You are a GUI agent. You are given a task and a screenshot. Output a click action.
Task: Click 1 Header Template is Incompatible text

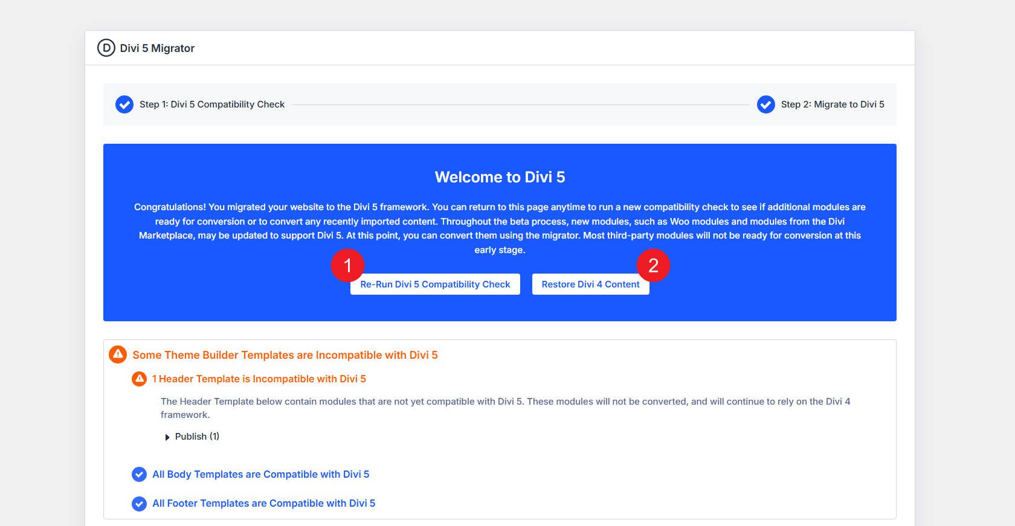(259, 379)
